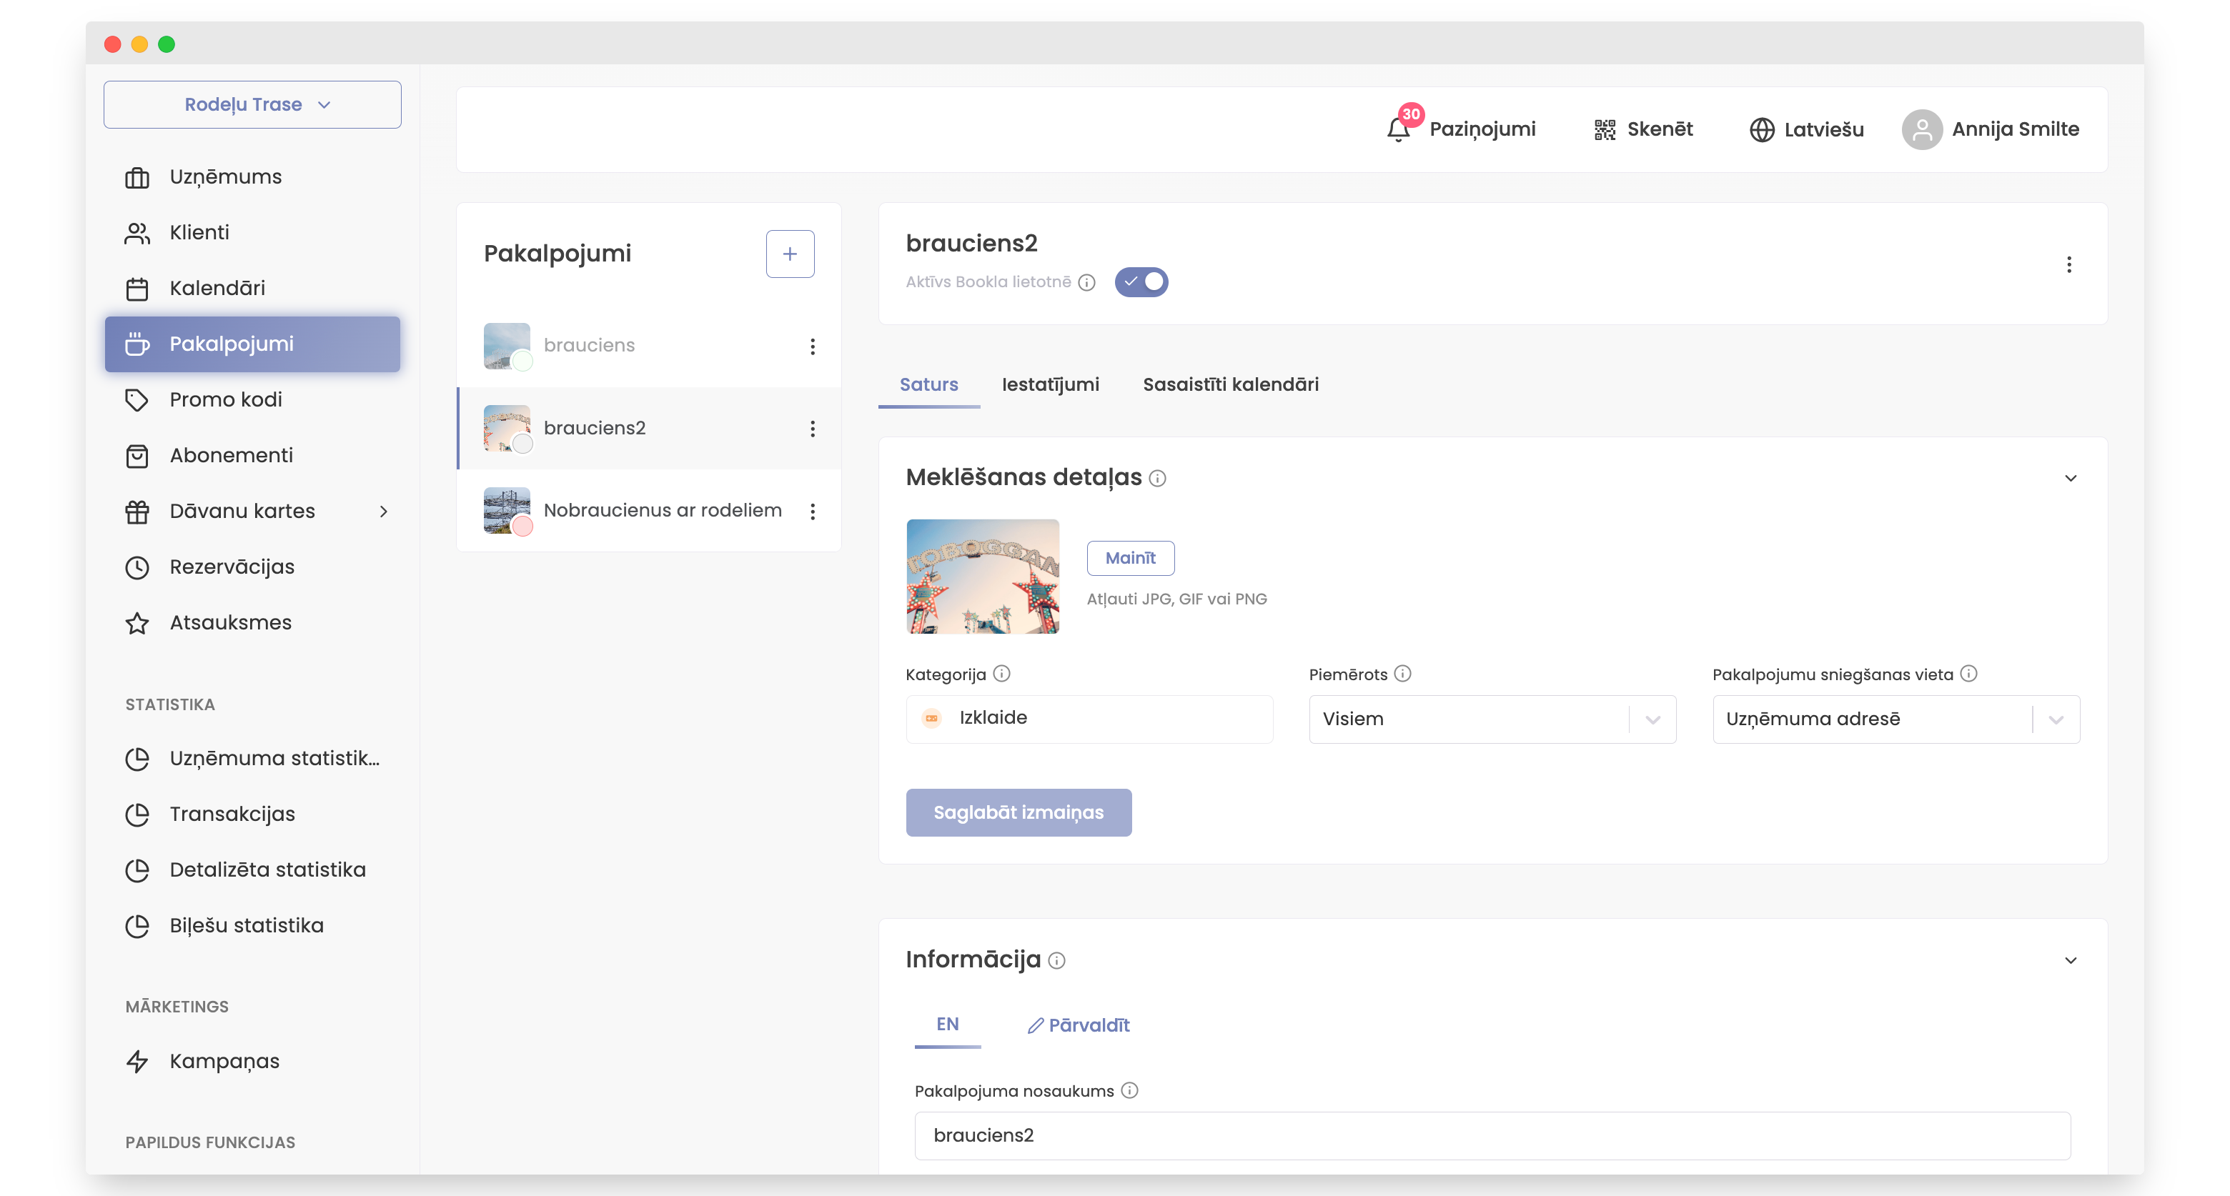This screenshot has height=1196, width=2230.
Task: Open the Sasaistīti kalendāri tab
Action: [x=1230, y=385]
